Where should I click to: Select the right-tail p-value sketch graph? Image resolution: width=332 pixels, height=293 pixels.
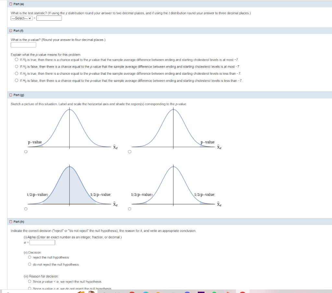coord(130,151)
